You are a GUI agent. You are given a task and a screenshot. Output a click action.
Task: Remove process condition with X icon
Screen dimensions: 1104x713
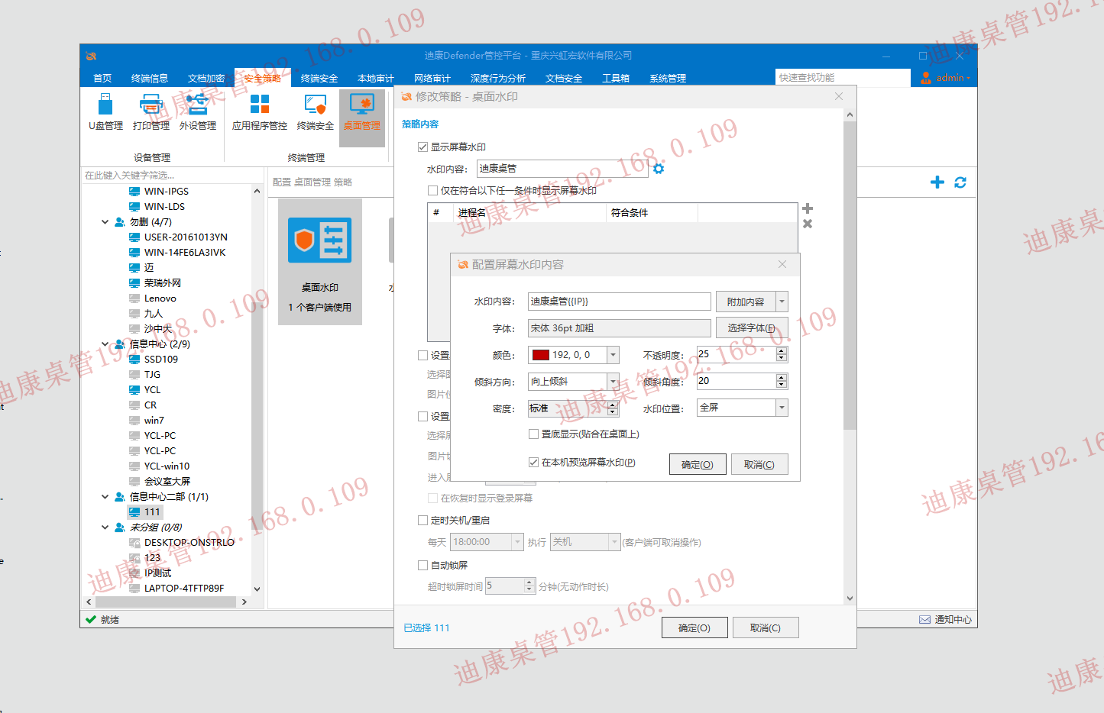pyautogui.click(x=808, y=224)
